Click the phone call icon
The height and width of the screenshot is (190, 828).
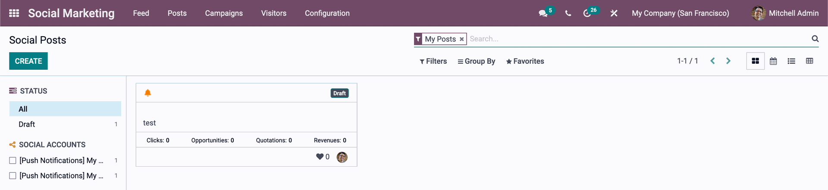[568, 13]
